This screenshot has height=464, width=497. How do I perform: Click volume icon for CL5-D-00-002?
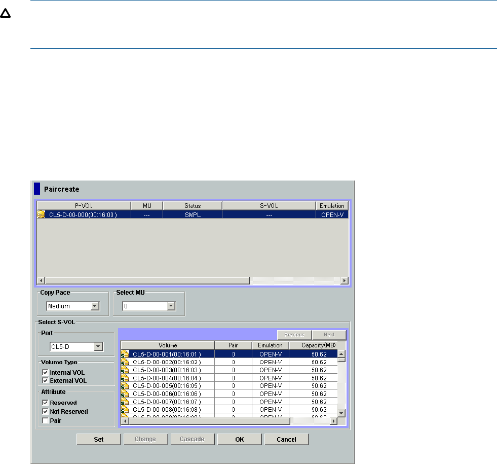pyautogui.click(x=125, y=362)
